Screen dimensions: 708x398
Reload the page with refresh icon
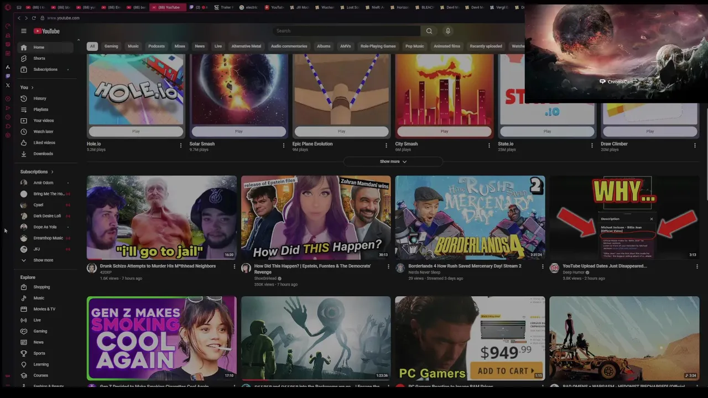[34, 18]
